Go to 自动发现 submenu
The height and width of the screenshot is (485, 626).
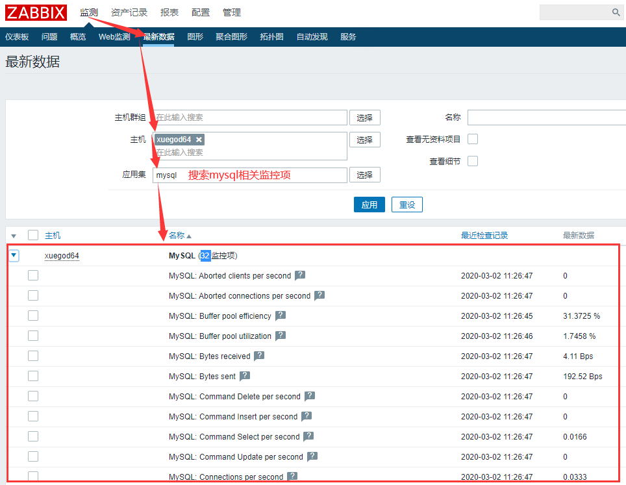tap(312, 37)
